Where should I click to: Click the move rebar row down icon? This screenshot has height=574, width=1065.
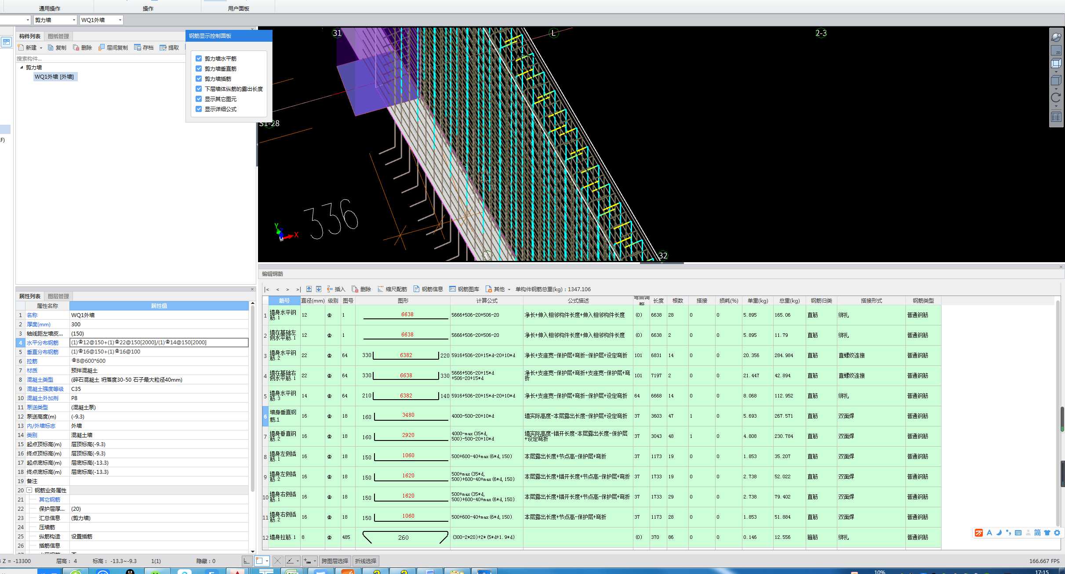coord(319,289)
